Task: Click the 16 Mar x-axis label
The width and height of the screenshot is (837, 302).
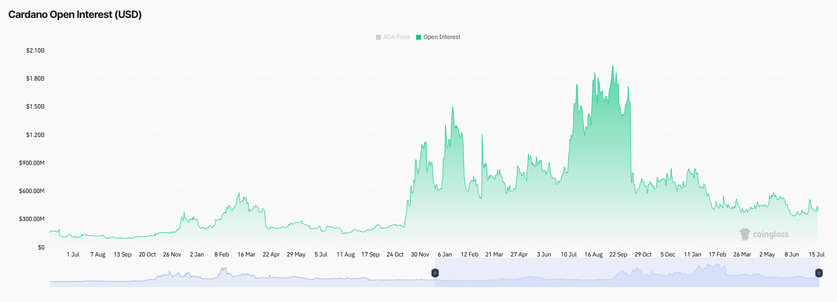Action: (246, 255)
